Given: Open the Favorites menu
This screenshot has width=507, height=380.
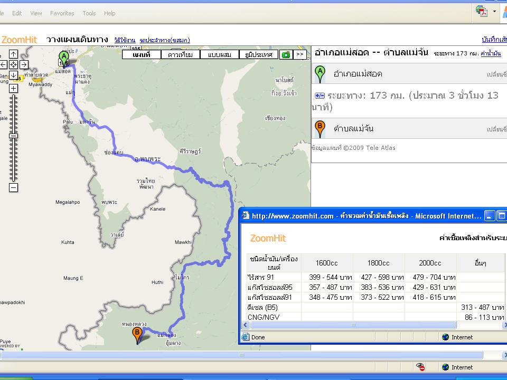Looking at the screenshot, I should click(x=62, y=13).
